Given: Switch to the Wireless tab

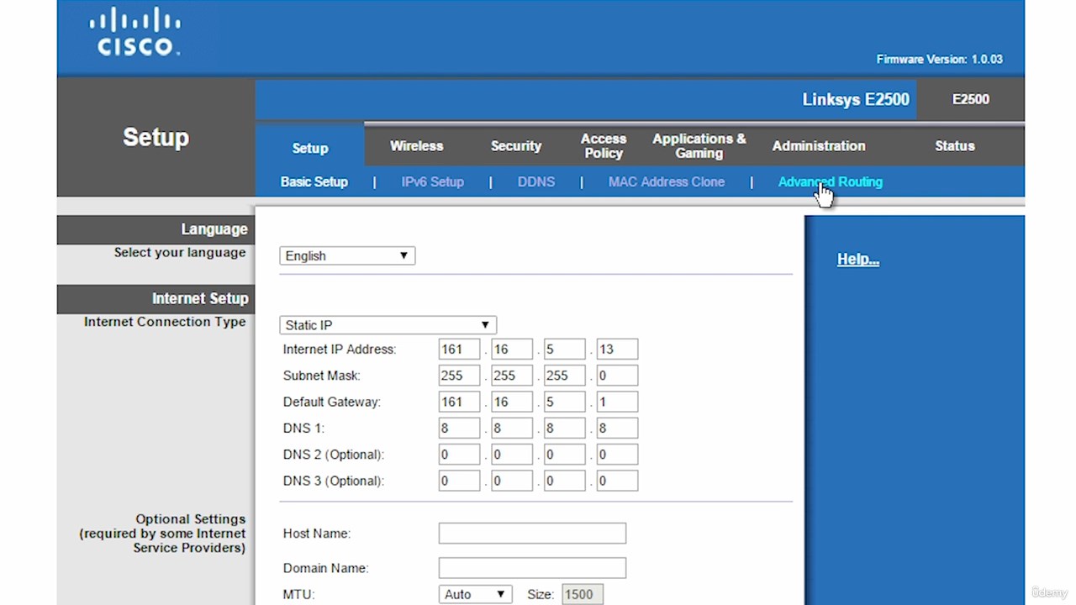Looking at the screenshot, I should click(x=416, y=145).
